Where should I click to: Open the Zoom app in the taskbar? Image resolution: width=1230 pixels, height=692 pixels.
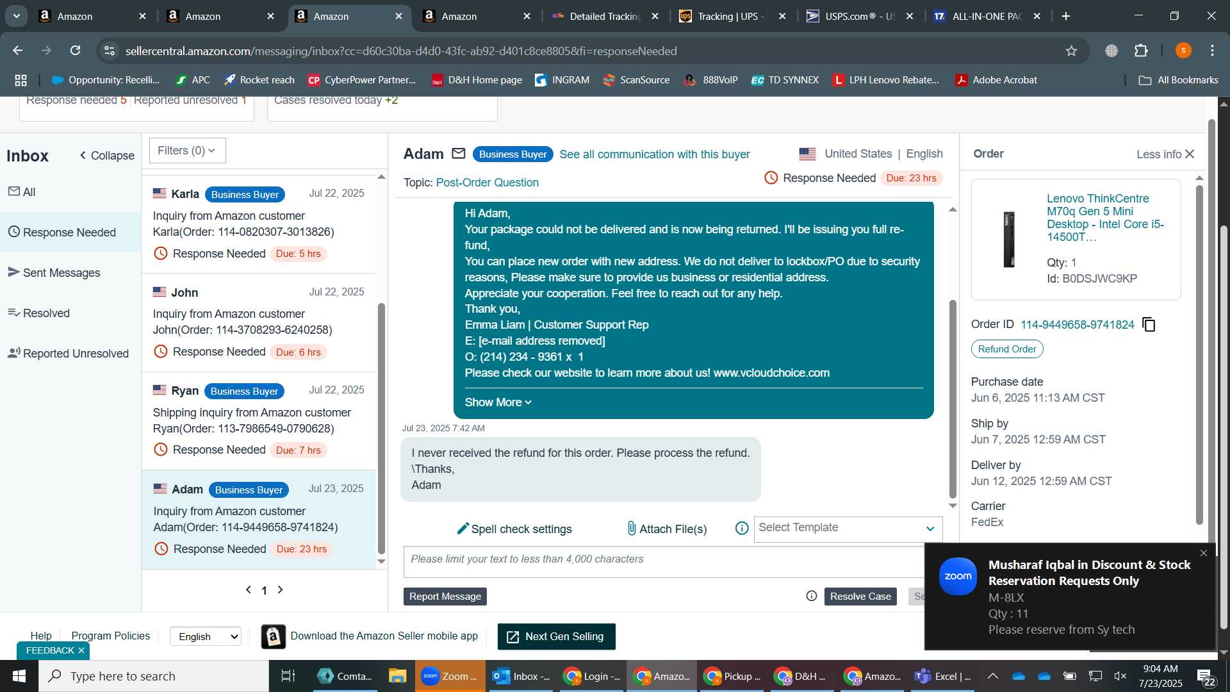pos(450,676)
